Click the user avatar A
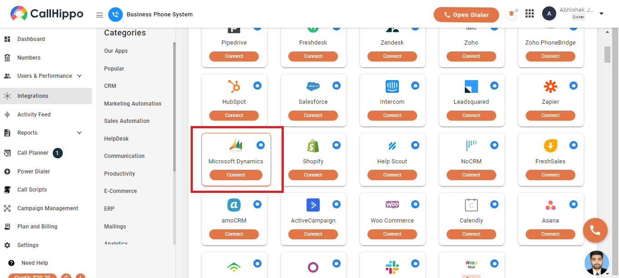619x278 pixels. click(x=549, y=14)
